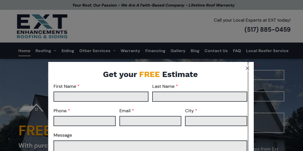Open the Roofing menu item

(43, 51)
